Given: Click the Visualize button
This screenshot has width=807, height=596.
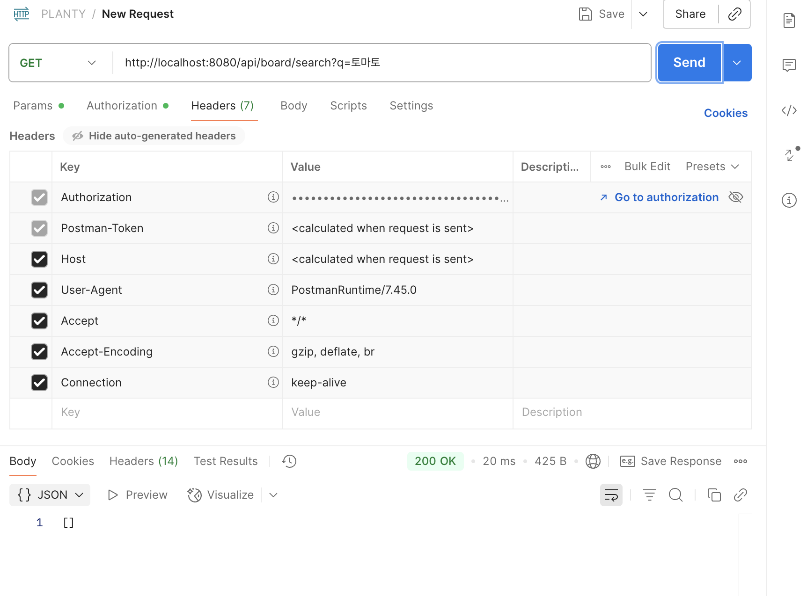Looking at the screenshot, I should click(x=220, y=495).
